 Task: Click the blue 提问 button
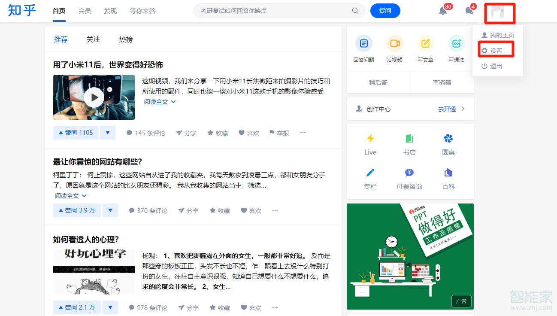(x=385, y=10)
